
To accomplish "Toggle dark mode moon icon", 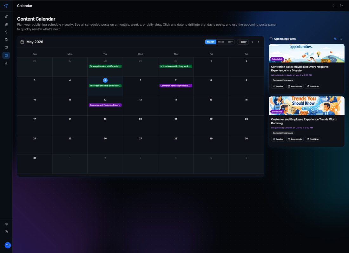I will (x=334, y=6).
